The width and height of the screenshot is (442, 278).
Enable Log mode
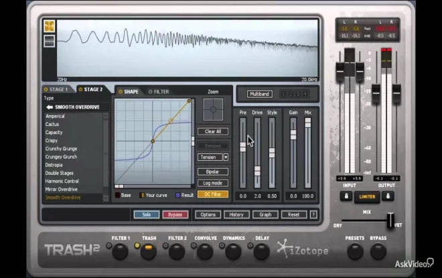[213, 183]
